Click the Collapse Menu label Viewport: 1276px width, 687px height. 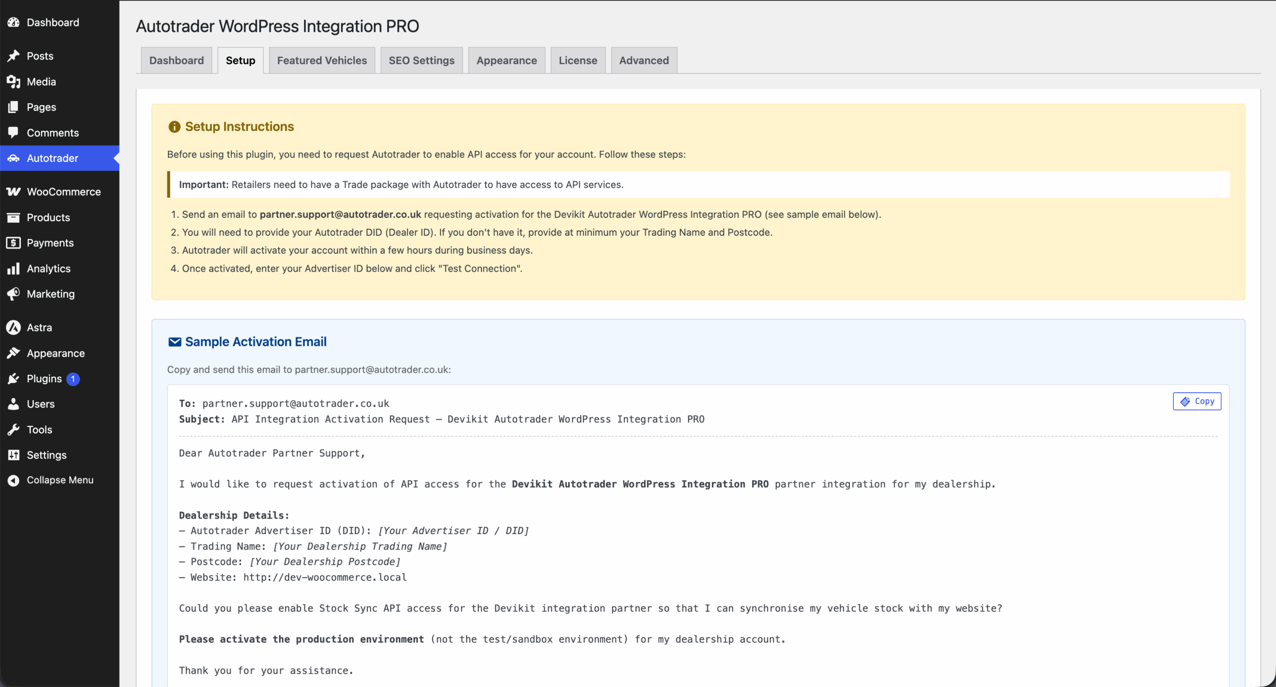point(60,480)
